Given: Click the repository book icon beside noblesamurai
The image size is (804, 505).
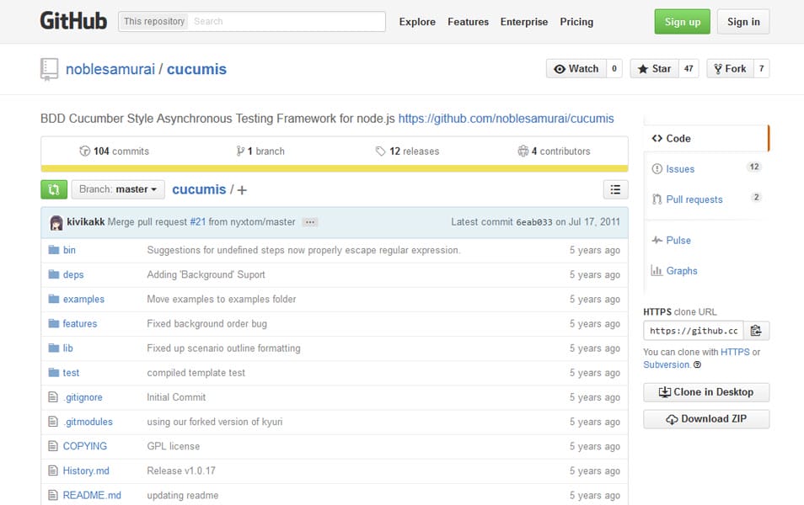Looking at the screenshot, I should pyautogui.click(x=50, y=69).
